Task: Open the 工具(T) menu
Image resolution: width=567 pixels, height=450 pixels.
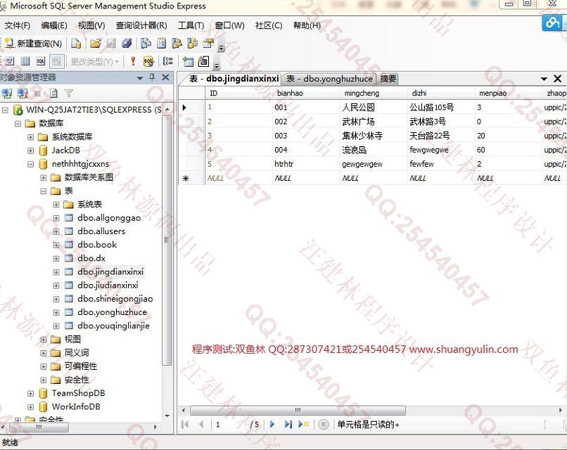Action: pyautogui.click(x=191, y=25)
